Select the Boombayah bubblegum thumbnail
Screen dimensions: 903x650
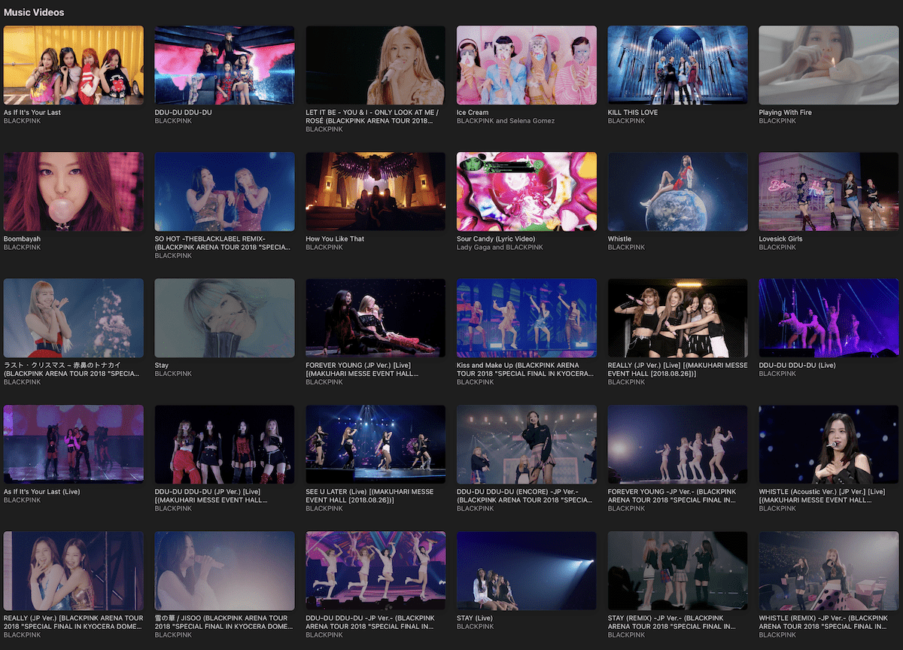point(74,192)
